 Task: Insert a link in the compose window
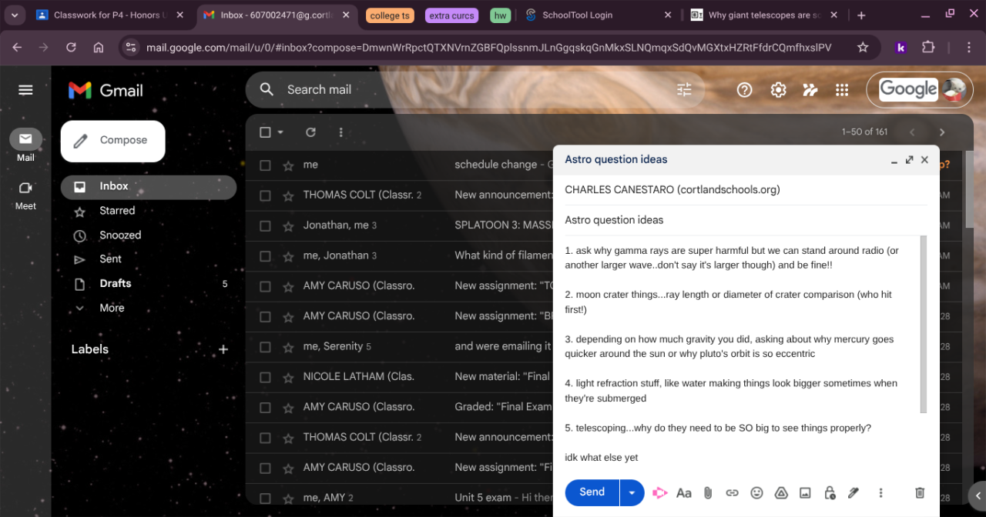(733, 493)
